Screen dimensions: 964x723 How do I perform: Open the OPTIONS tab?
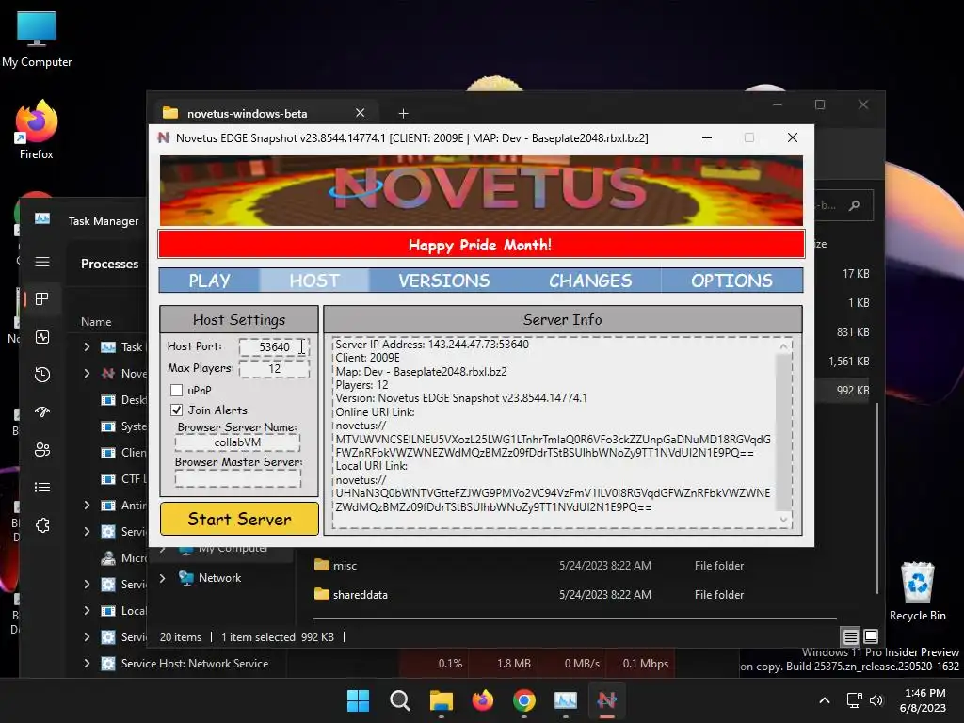click(x=731, y=281)
